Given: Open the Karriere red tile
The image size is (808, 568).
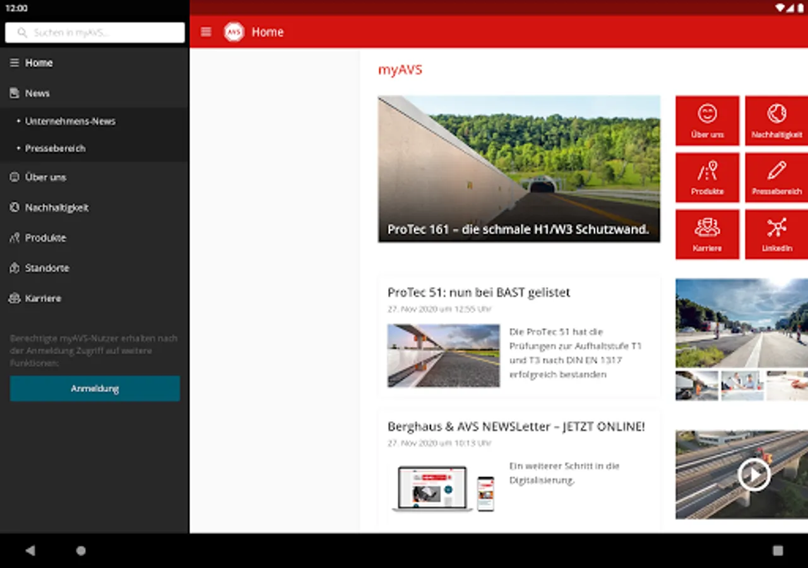Looking at the screenshot, I should pos(707,234).
